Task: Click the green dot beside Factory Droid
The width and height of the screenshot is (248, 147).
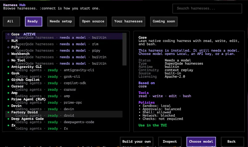Action: pyautogui.click(x=8, y=112)
